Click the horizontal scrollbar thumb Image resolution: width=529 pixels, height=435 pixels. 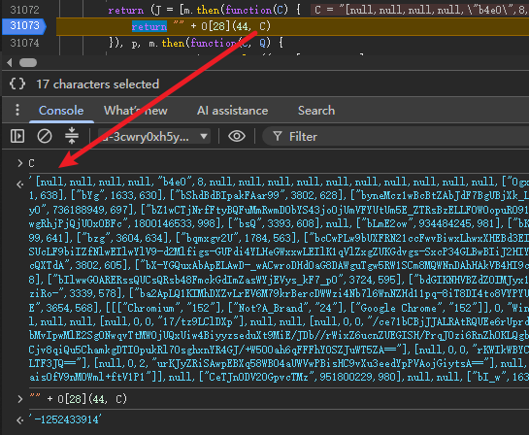[28, 63]
